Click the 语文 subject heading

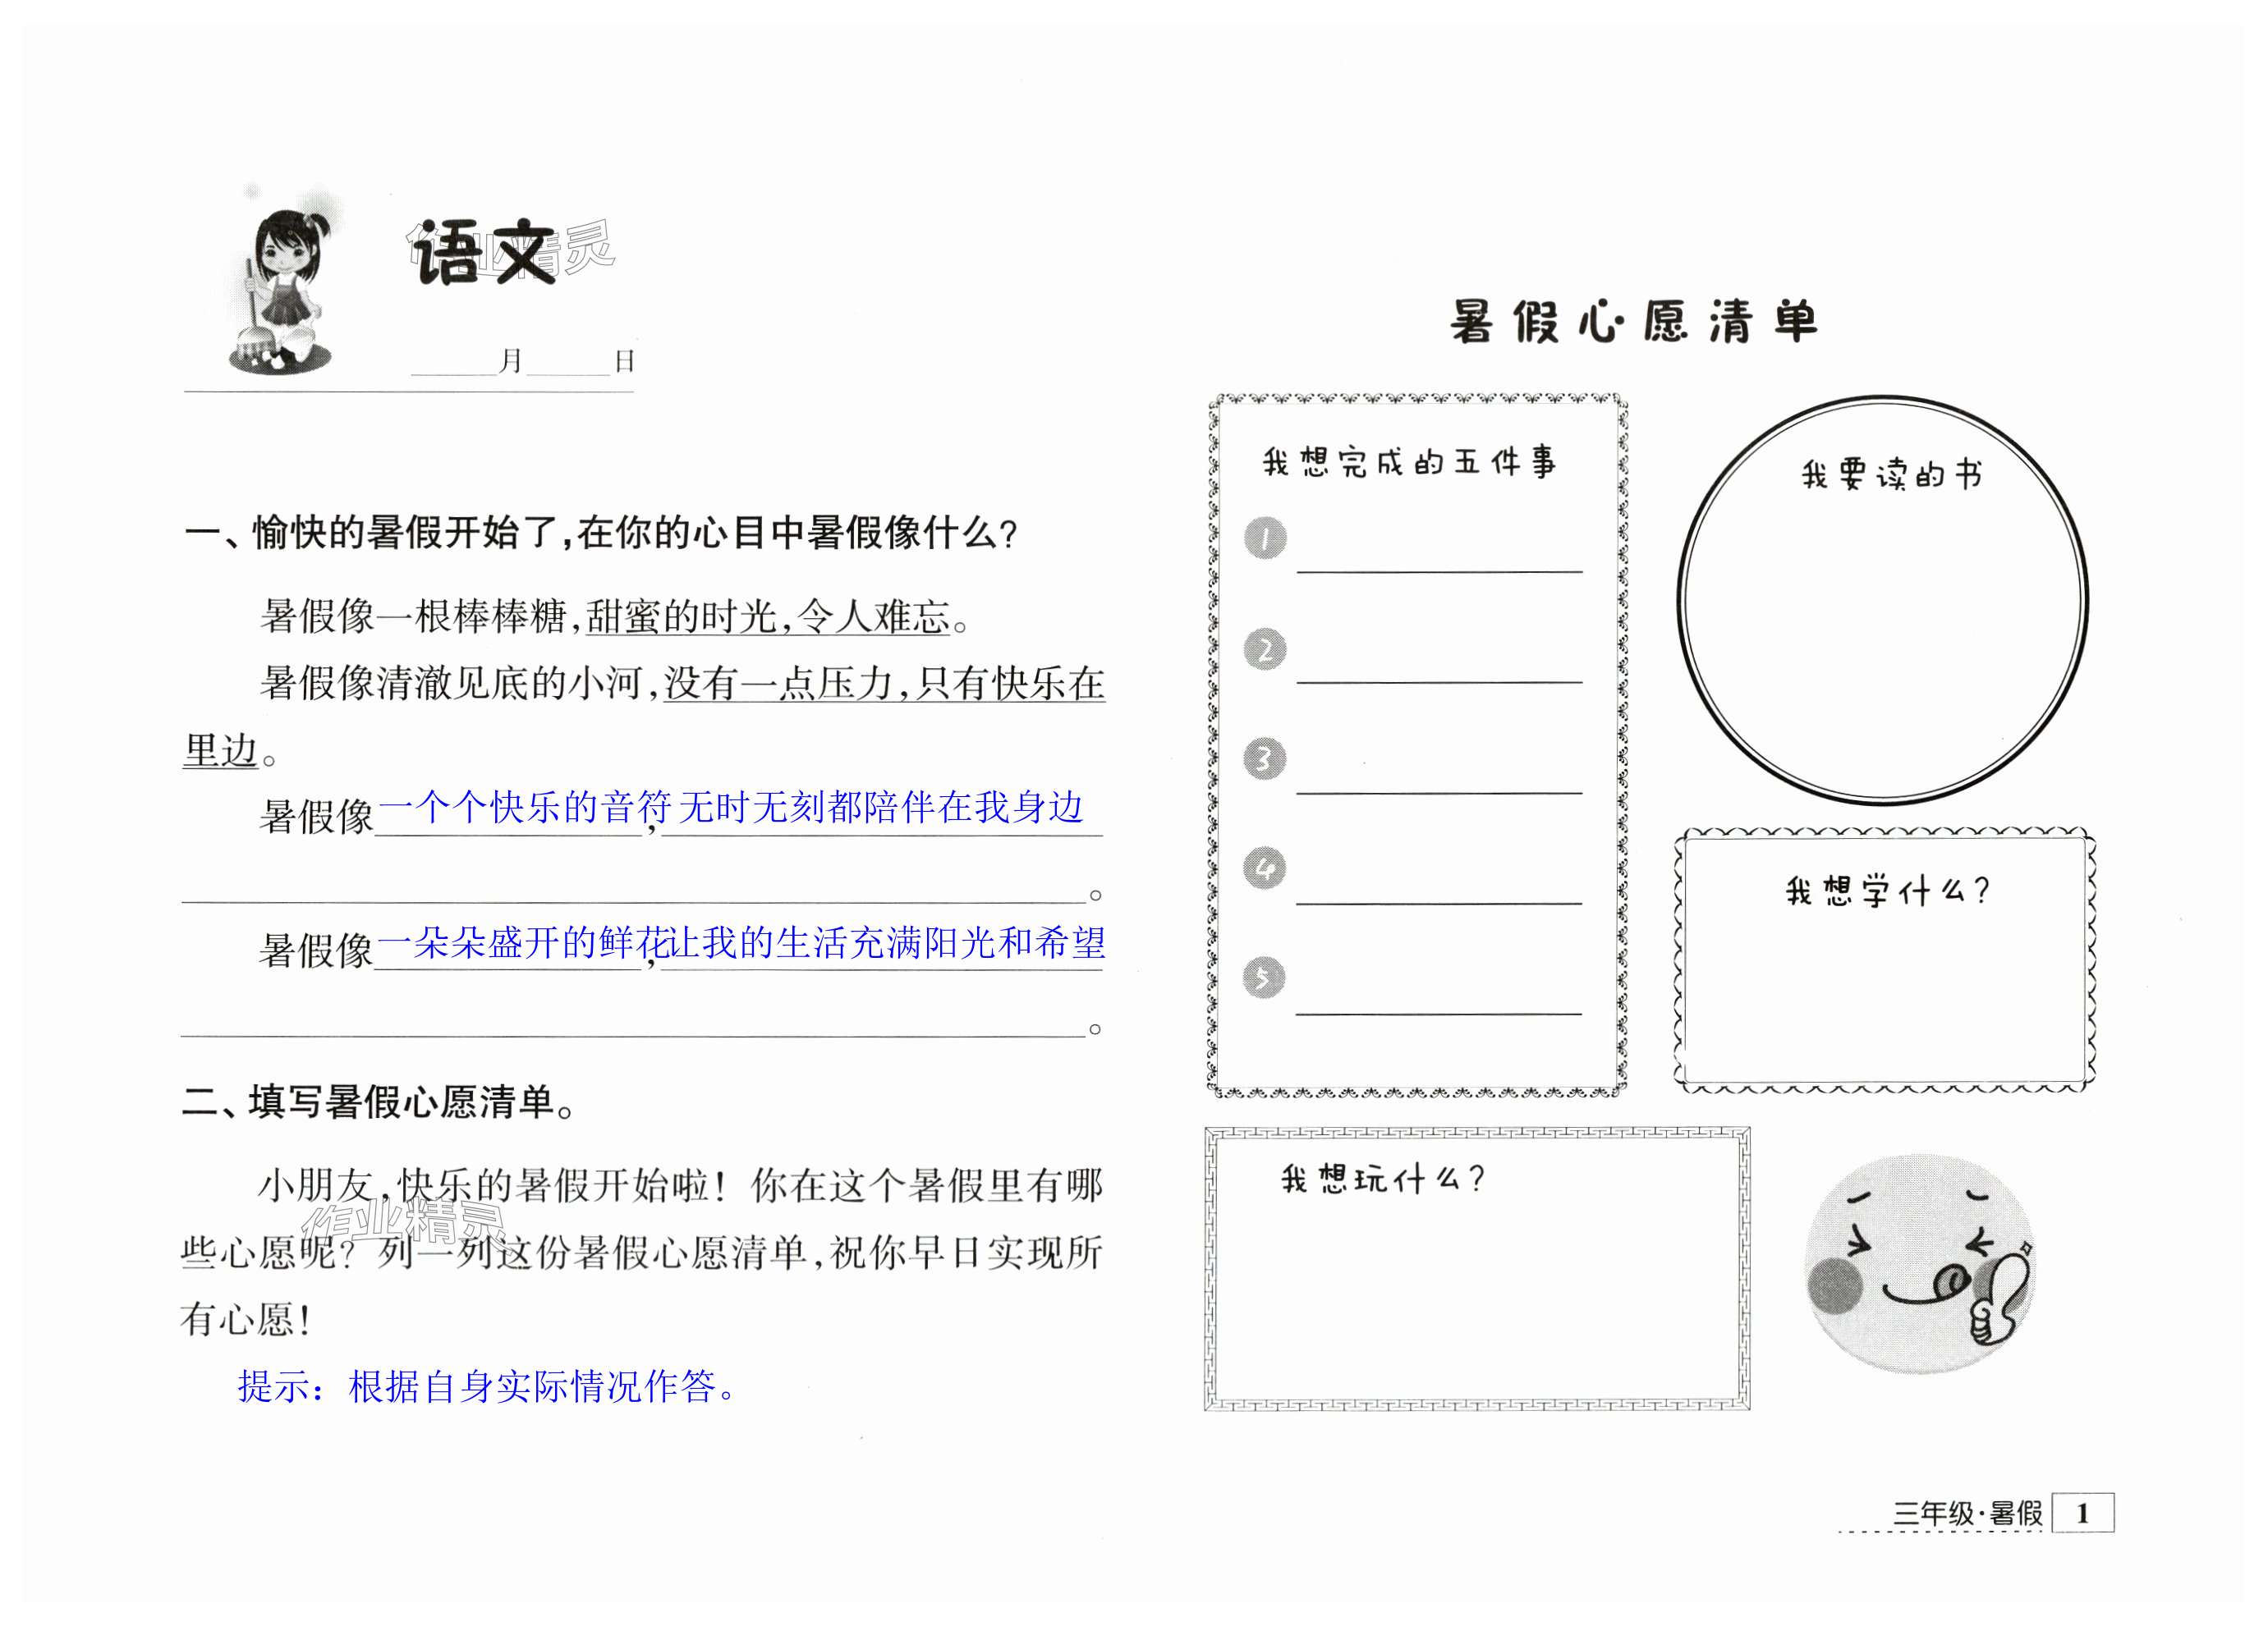click(x=485, y=254)
